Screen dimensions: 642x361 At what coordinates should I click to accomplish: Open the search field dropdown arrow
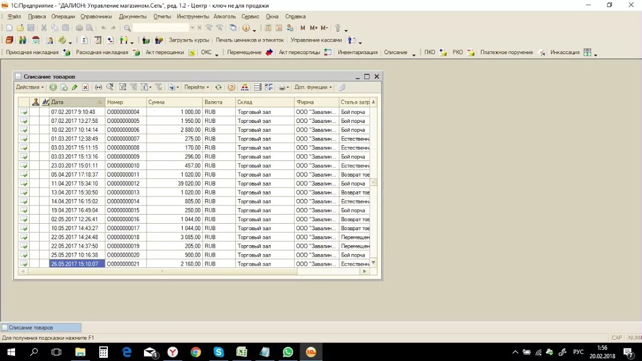(192, 28)
